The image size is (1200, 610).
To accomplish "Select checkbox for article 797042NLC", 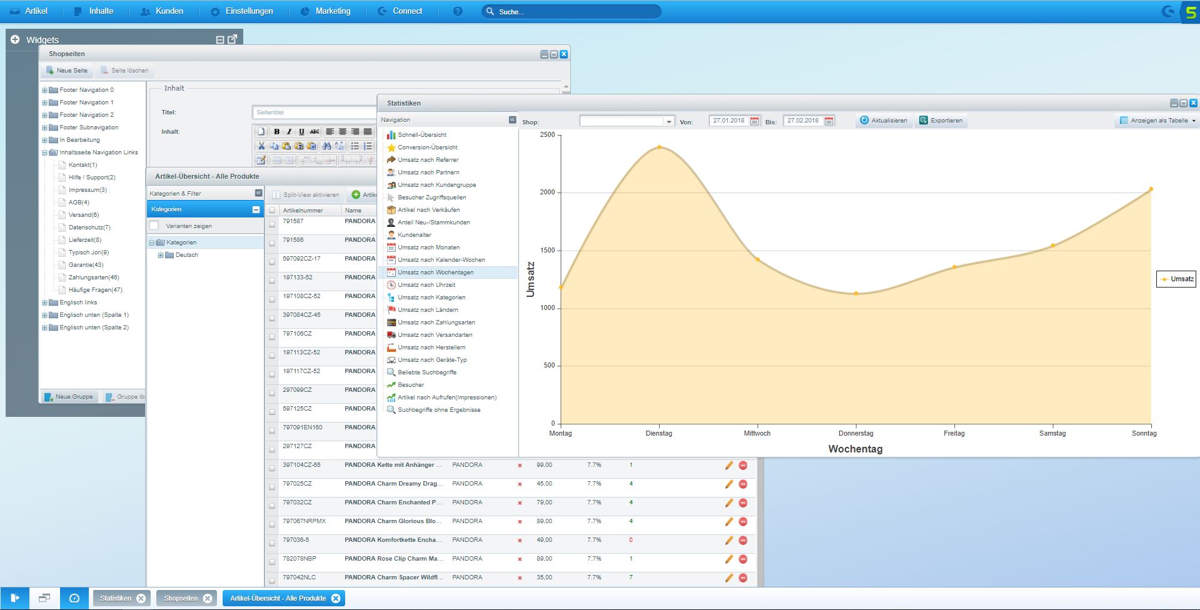I will [x=272, y=581].
